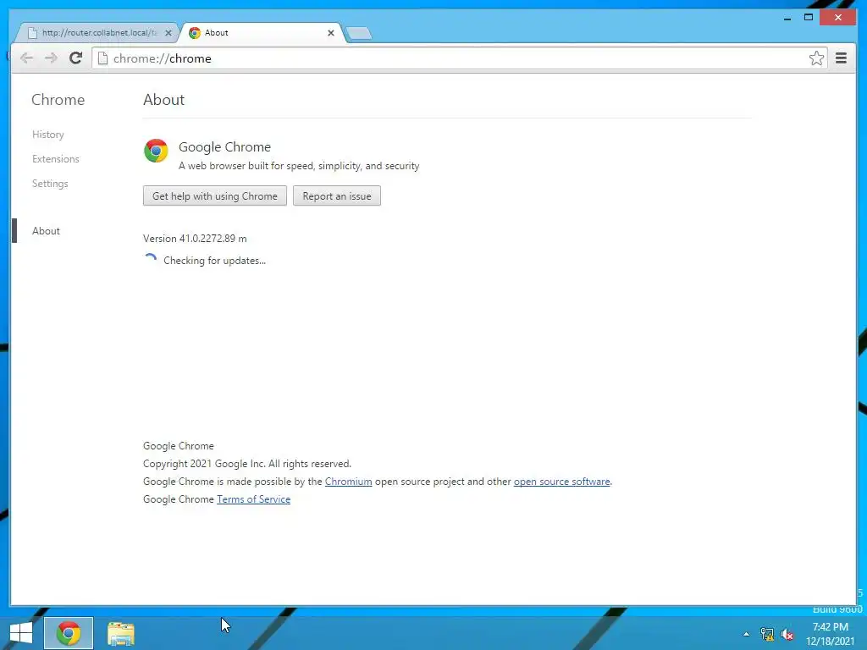Open the open source software link

click(562, 482)
